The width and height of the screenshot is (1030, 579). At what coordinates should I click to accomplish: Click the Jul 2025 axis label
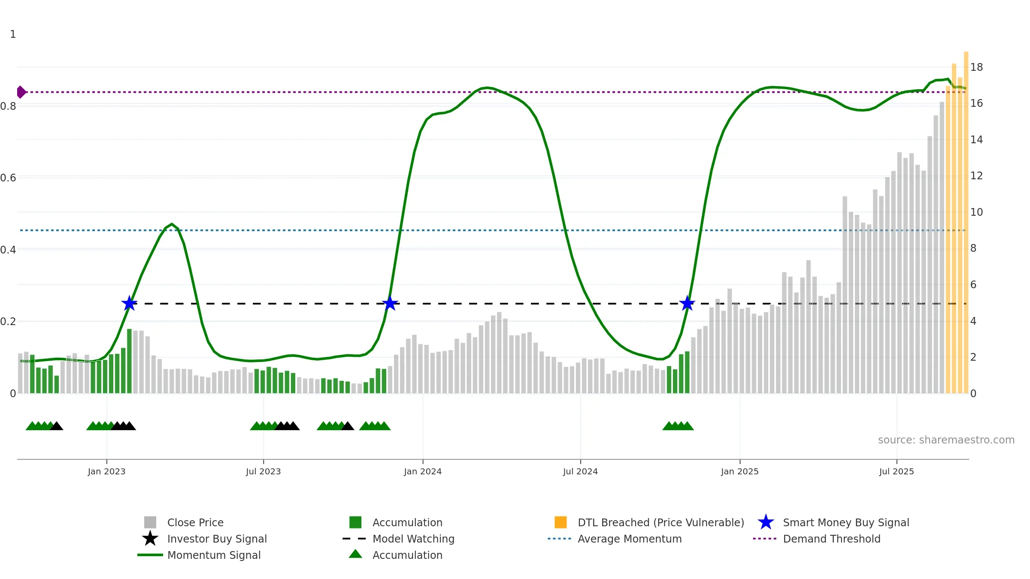(x=897, y=472)
